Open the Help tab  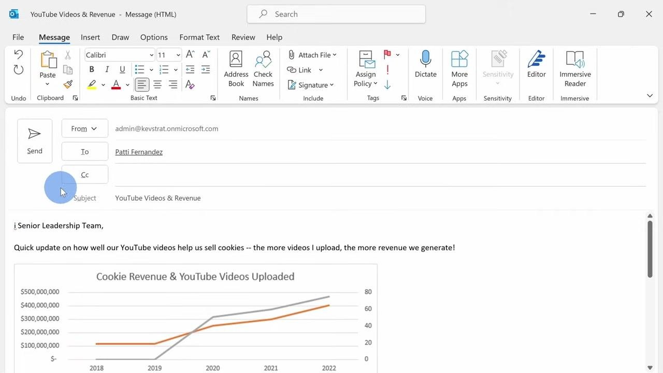(x=274, y=37)
